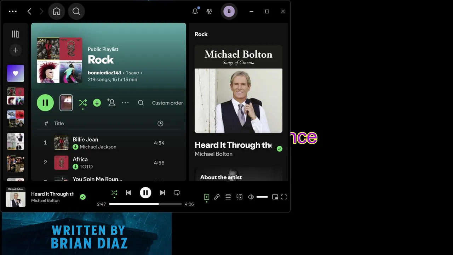This screenshot has height=255, width=453.
Task: Click the Michael Bolton album art in right panel
Action: click(239, 89)
